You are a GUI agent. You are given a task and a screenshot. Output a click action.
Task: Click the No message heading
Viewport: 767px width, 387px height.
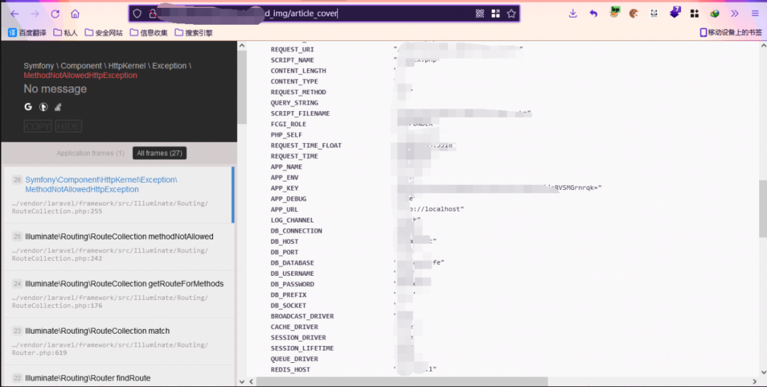(x=55, y=89)
